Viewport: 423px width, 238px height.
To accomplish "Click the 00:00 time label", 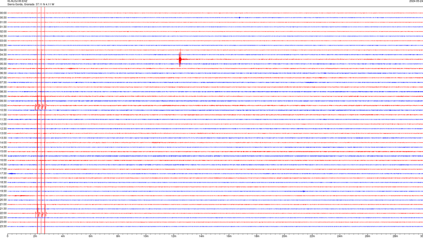I will (x=3, y=13).
